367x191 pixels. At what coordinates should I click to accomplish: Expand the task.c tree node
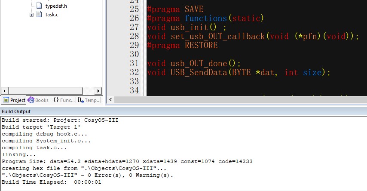tap(32, 15)
